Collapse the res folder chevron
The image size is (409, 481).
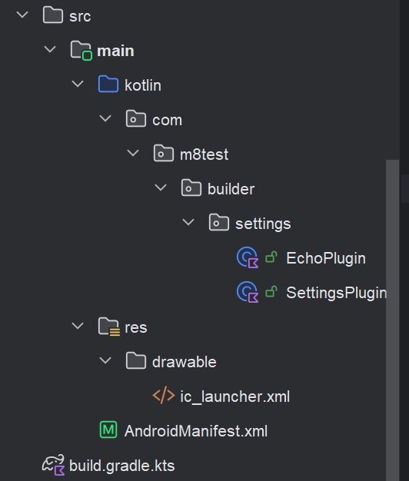tap(78, 326)
